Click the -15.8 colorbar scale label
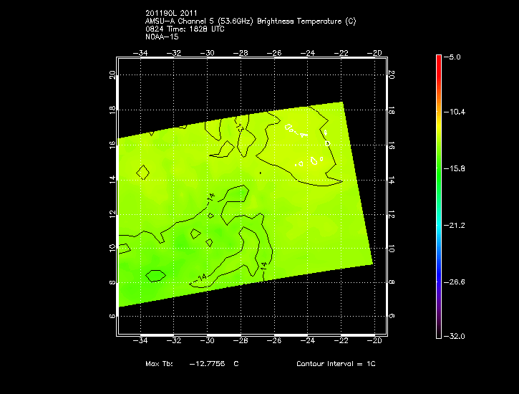 457,169
